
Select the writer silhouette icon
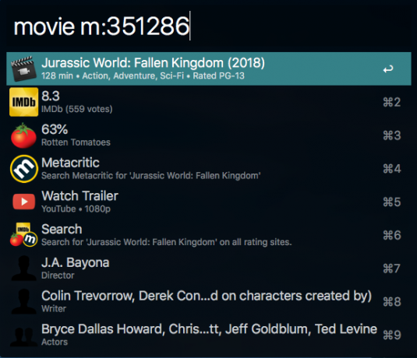(x=23, y=301)
